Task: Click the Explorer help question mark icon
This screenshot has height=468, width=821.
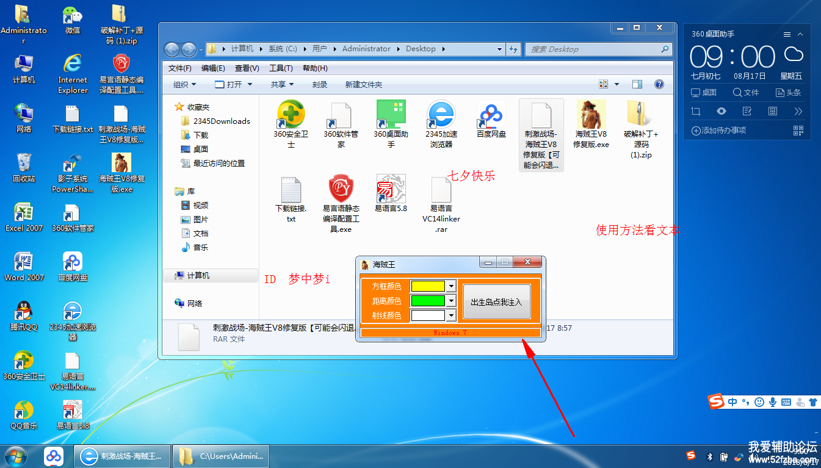Action: pos(659,84)
